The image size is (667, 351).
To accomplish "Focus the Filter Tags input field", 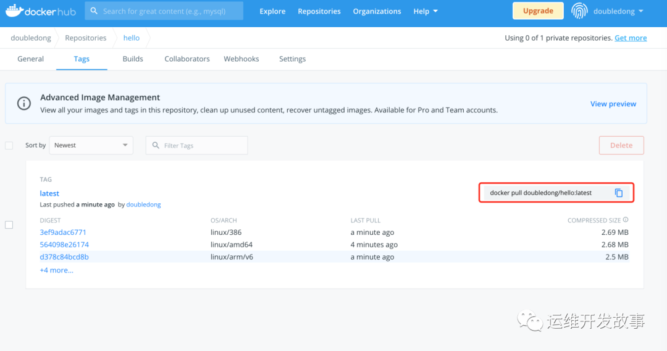I will [x=196, y=145].
